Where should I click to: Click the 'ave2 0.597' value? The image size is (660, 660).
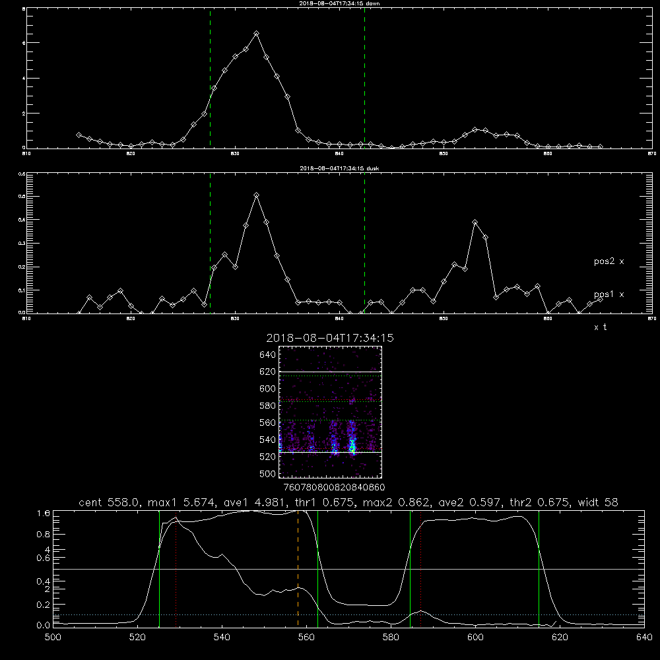pyautogui.click(x=469, y=502)
